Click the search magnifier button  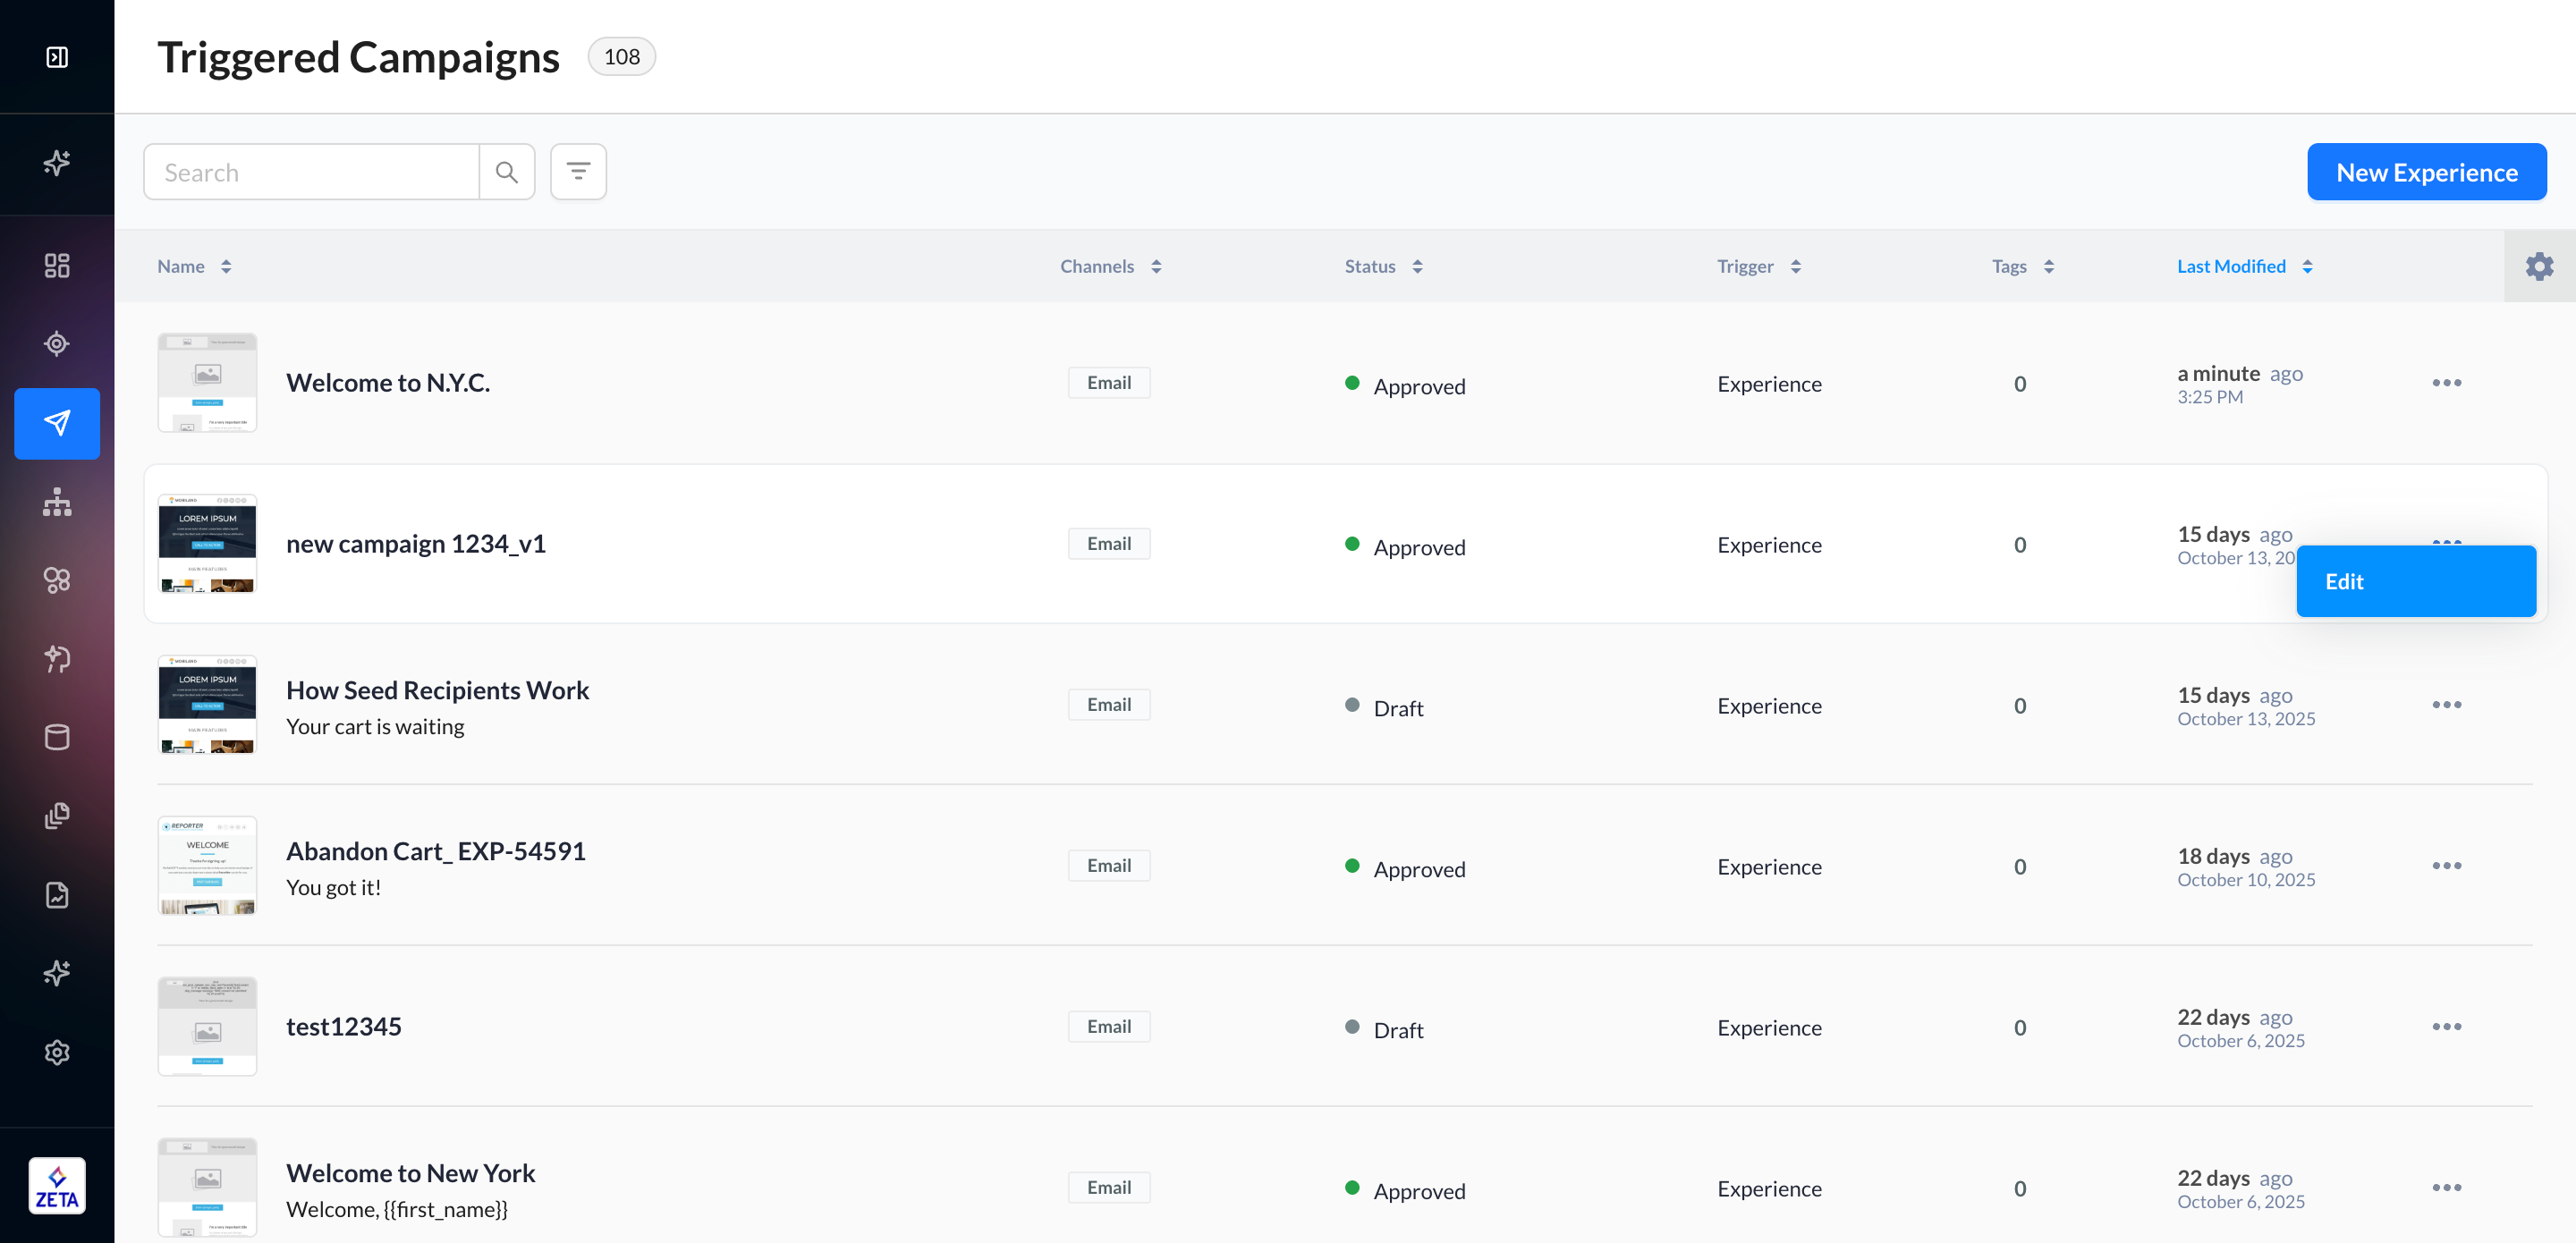(507, 172)
